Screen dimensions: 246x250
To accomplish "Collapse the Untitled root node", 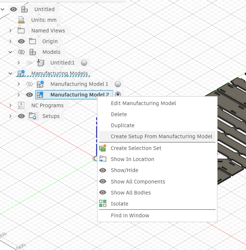I will click(x=2, y=9).
